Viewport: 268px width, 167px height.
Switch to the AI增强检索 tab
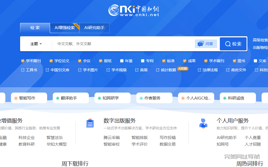(65, 28)
